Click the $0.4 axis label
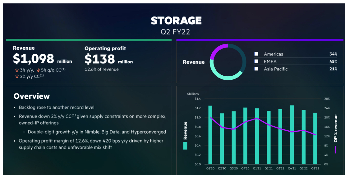 tap(198, 146)
